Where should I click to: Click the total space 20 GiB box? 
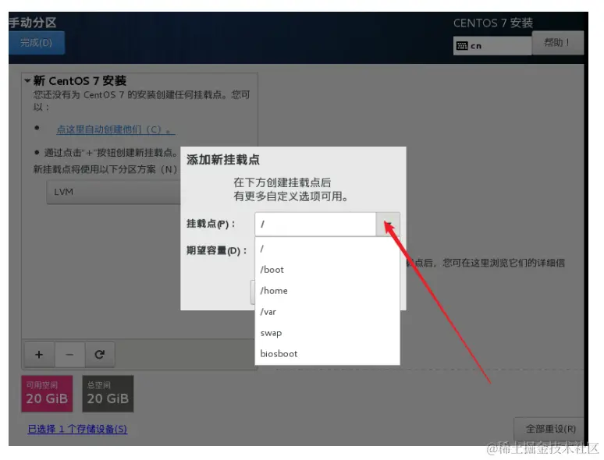[x=108, y=394]
